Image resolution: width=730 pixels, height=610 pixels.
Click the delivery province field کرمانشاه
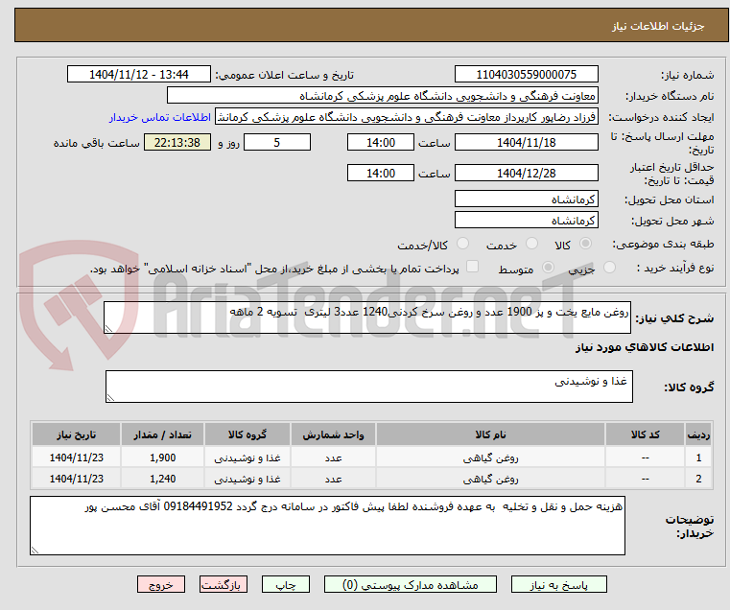(x=526, y=199)
